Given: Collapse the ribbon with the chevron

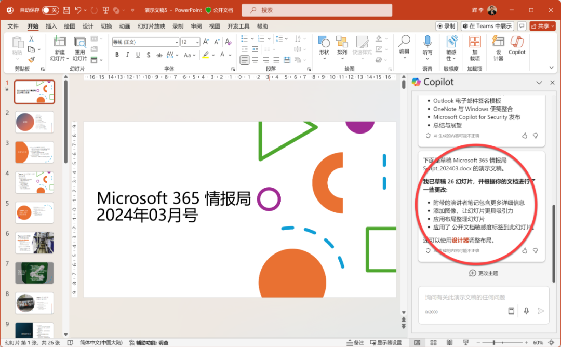Looking at the screenshot, I should (x=551, y=68).
